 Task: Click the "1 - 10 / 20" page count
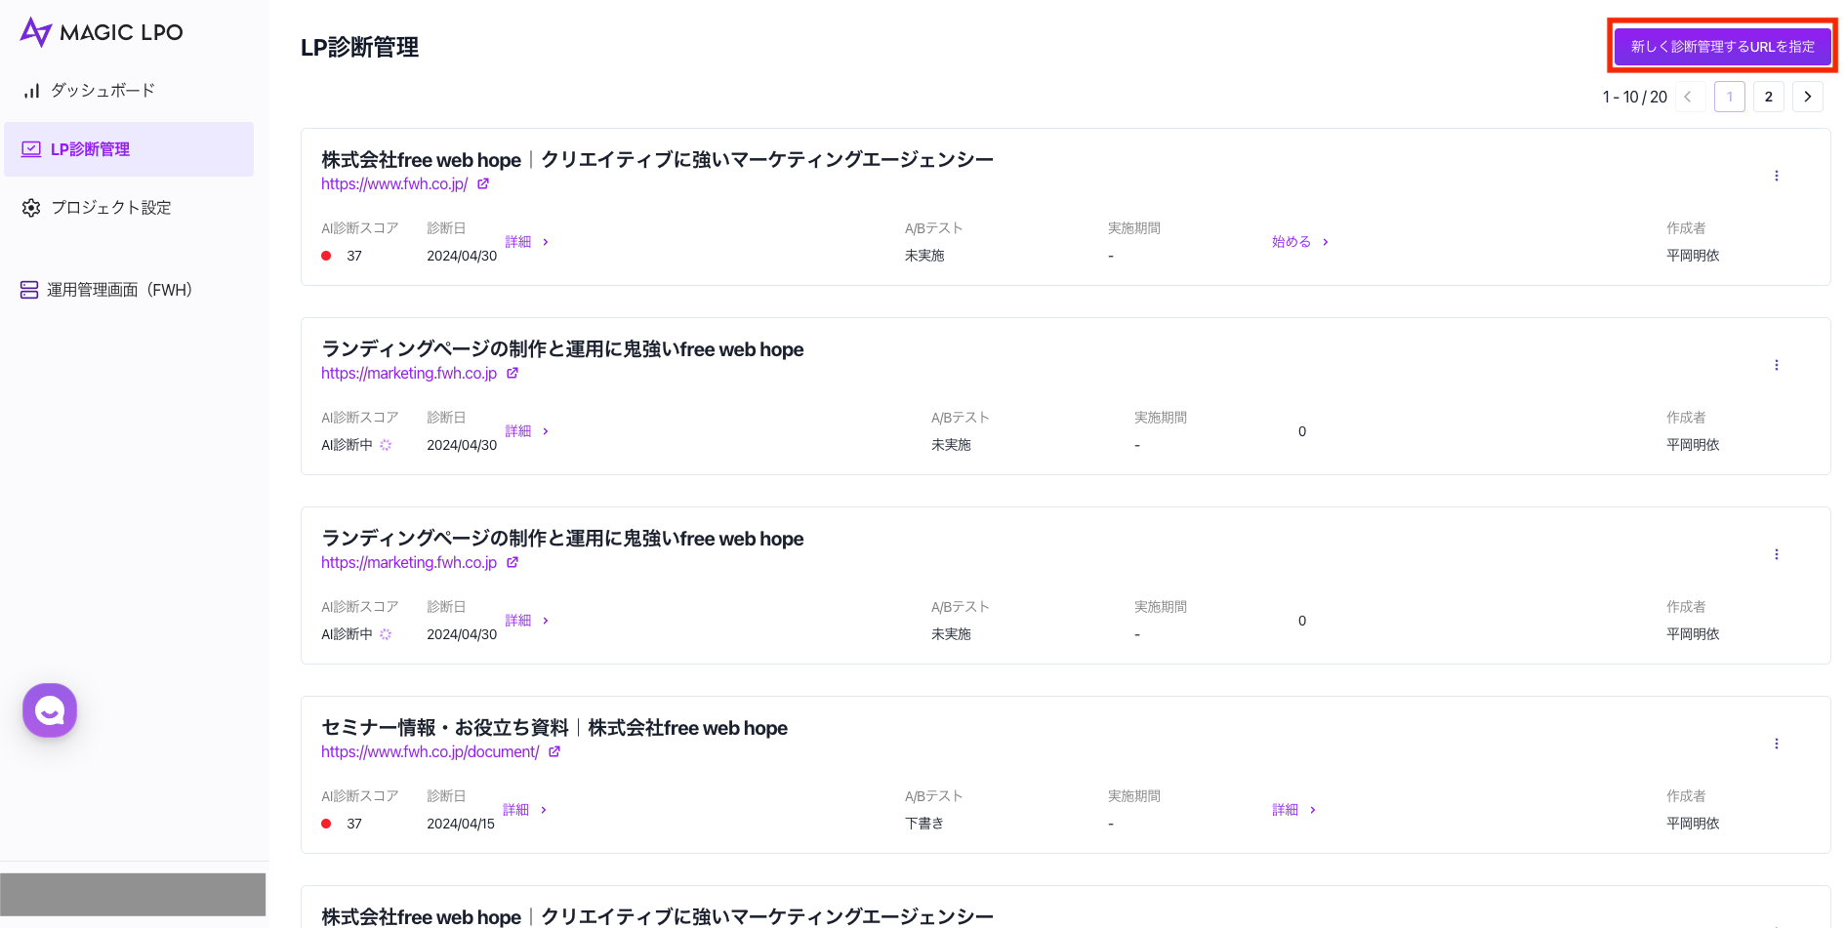(x=1635, y=97)
